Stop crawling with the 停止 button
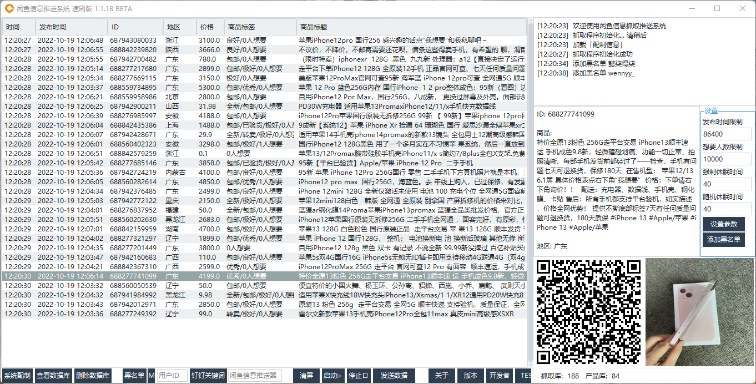The image size is (756, 384). pyautogui.click(x=359, y=376)
